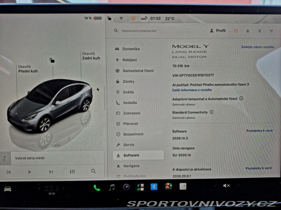Tap the SOS emergency call icon
Viewport: 281px width, 210px height.
click(x=144, y=18)
